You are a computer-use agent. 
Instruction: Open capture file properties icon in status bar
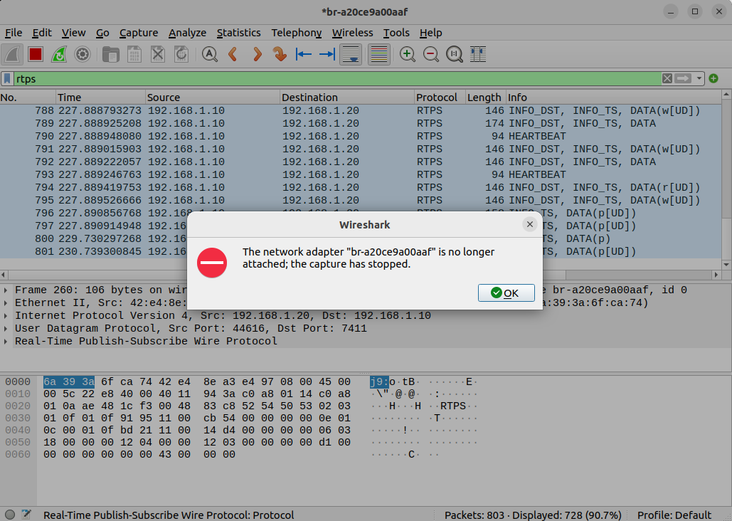26,515
